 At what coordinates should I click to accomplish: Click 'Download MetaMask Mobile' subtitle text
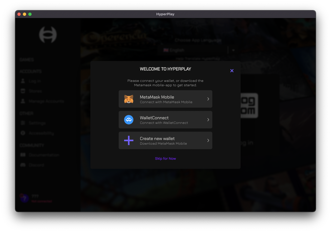pyautogui.click(x=163, y=144)
